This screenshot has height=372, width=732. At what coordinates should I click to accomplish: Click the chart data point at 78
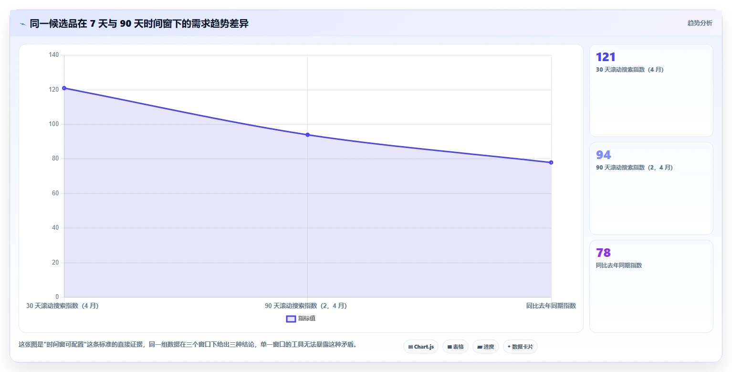click(551, 162)
